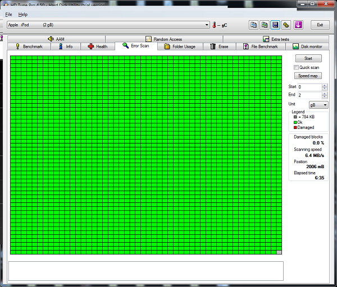Click the Speed map button

308,76
